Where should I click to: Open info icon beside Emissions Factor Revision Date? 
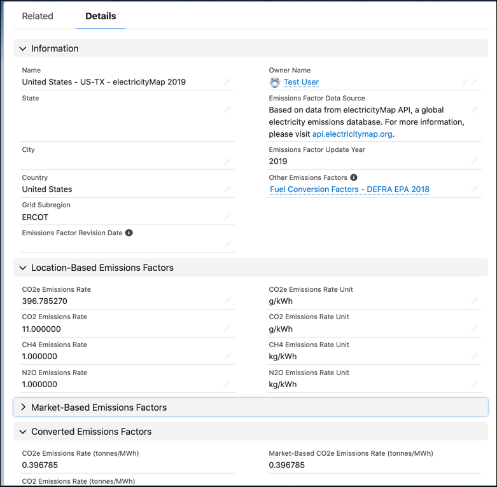click(129, 233)
